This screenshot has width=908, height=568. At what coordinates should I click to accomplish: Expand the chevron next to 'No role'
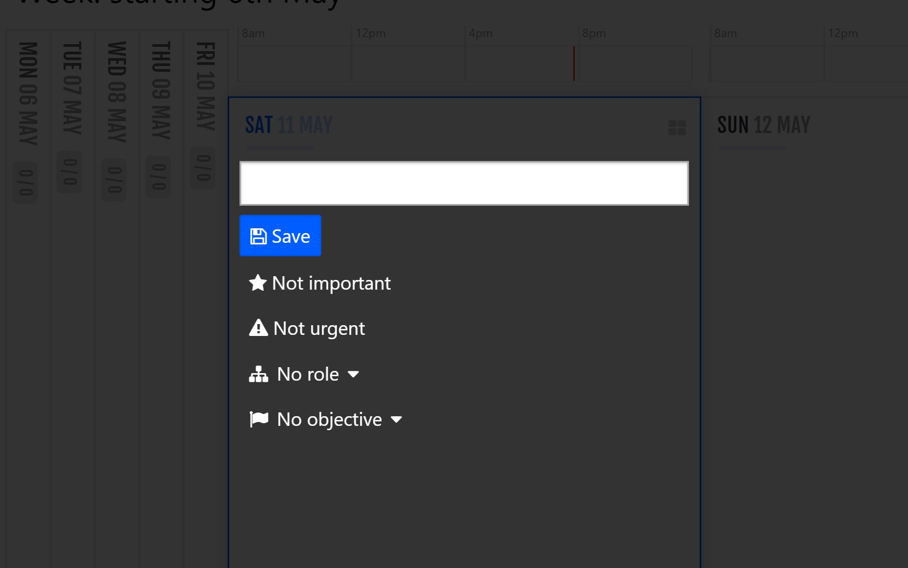click(354, 374)
